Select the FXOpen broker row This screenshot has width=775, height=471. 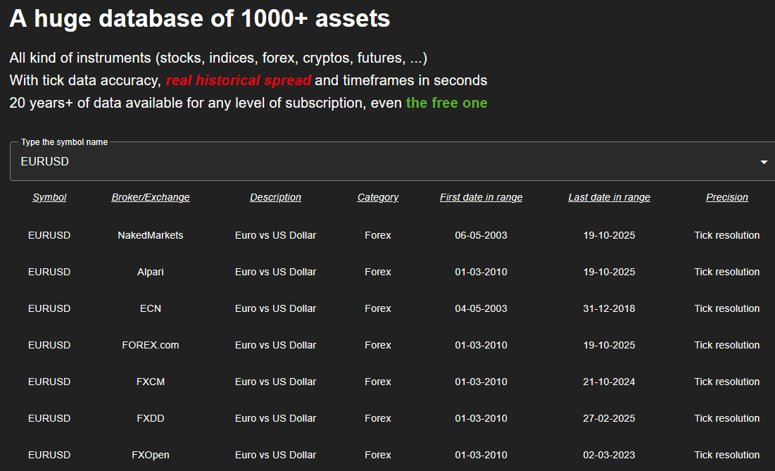click(151, 455)
